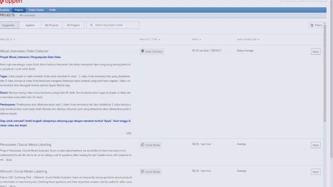The image size is (333, 187).
Task: Click the Data Collection type icon
Action: [143, 51]
